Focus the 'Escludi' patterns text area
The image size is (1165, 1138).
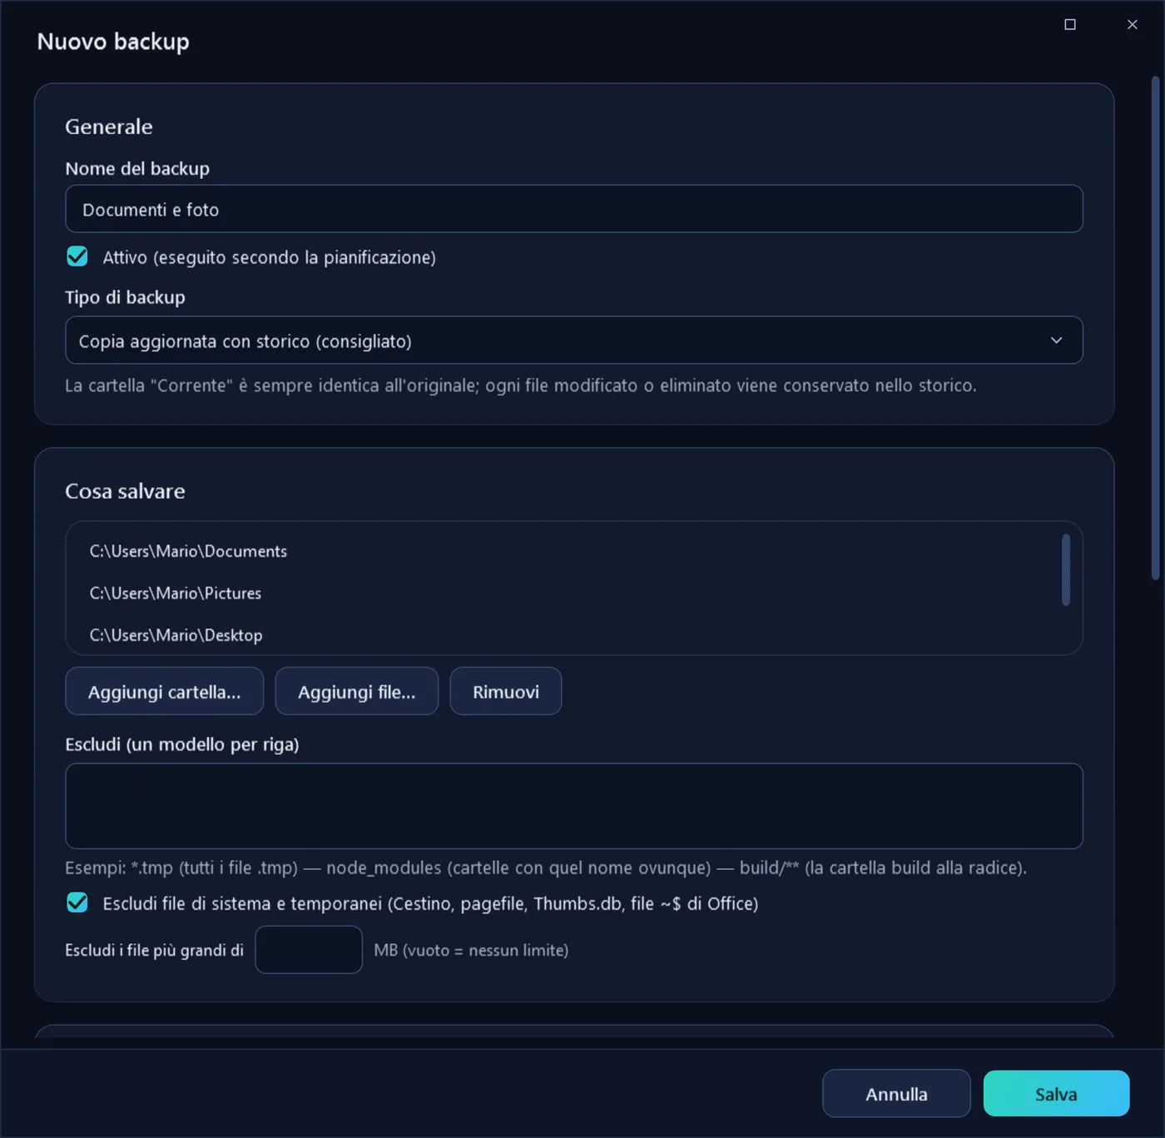click(573, 806)
